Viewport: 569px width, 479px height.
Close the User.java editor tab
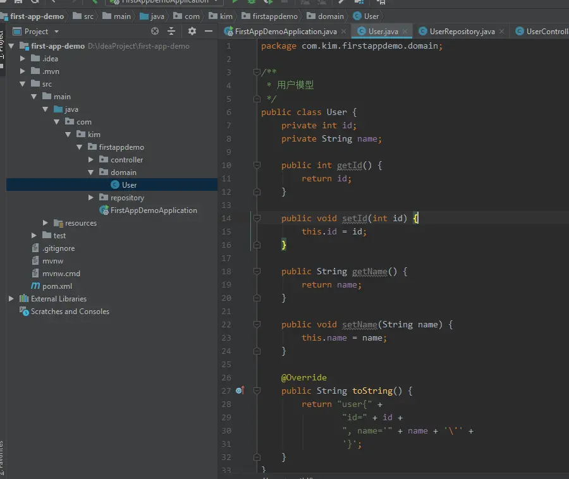click(404, 31)
